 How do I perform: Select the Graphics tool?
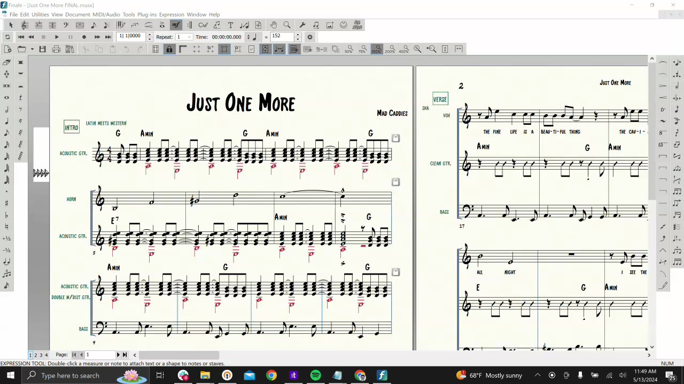click(330, 25)
